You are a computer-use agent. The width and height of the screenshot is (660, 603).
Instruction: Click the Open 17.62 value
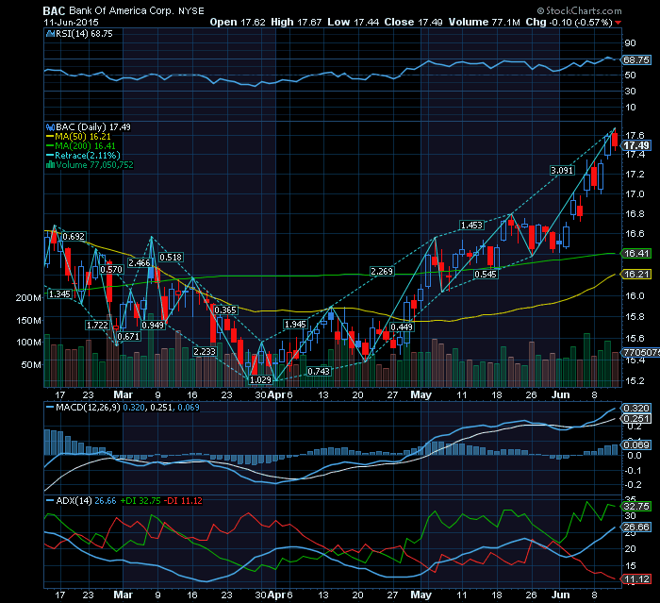tap(238, 23)
